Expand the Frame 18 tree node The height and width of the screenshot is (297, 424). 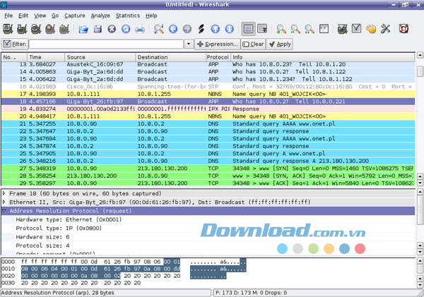[x=4, y=193]
